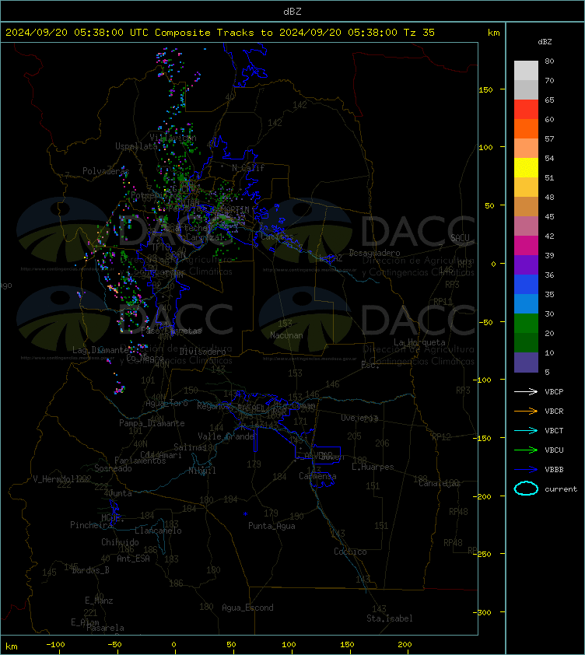Viewport: 585px width, 655px height.
Task: Click the 'Chihuido' map label
Action: click(x=120, y=542)
